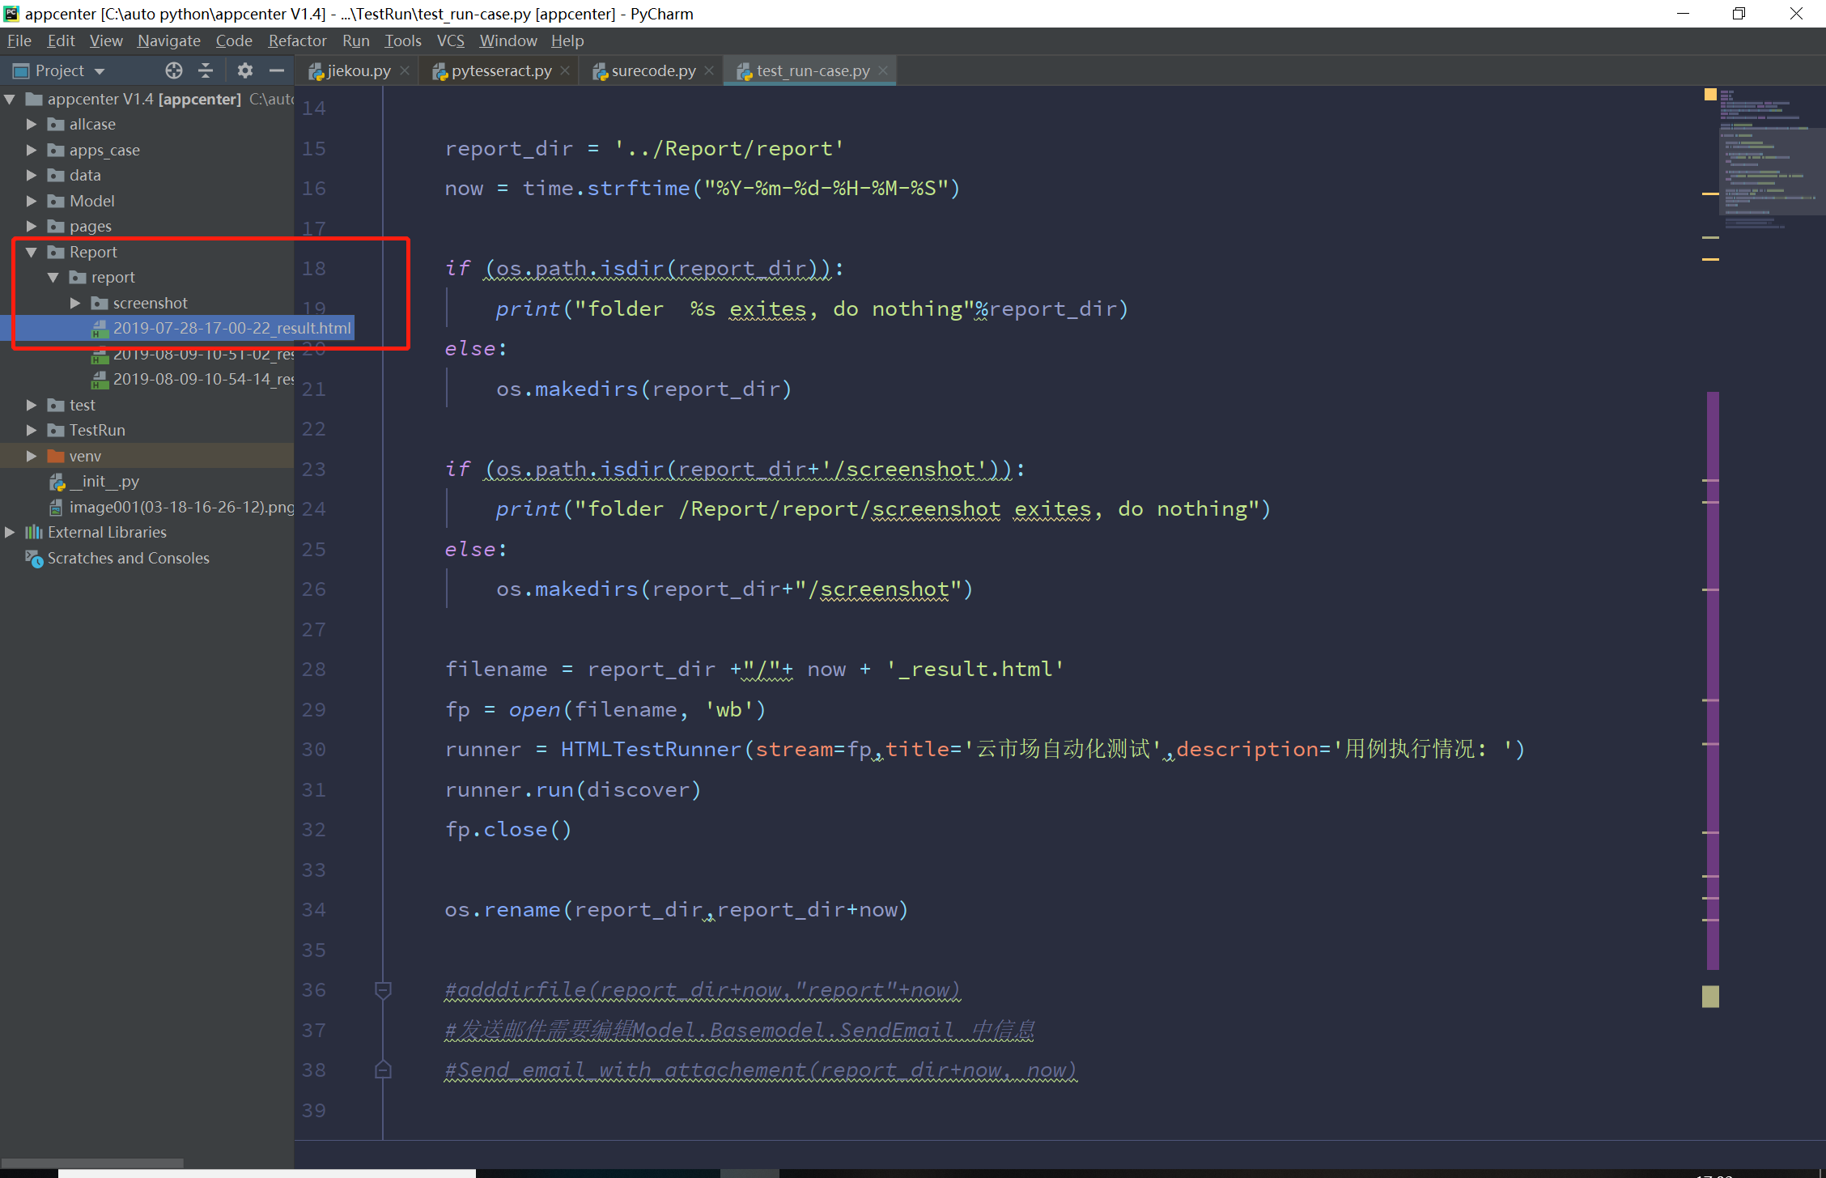Hide the Project panel with minus icon
1826x1178 pixels.
[276, 70]
